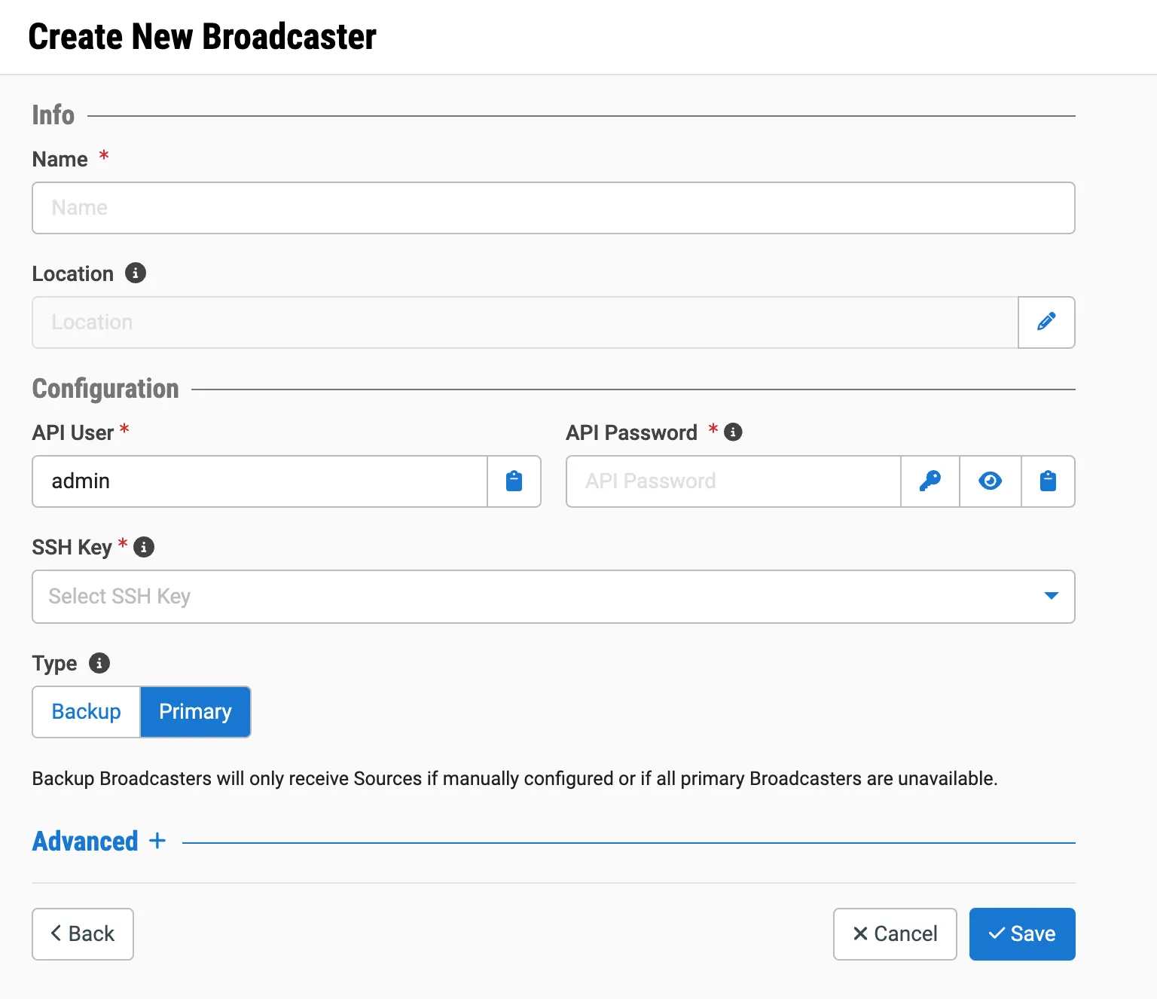1157x999 pixels.
Task: Show info tooltip for Location
Action: point(136,273)
